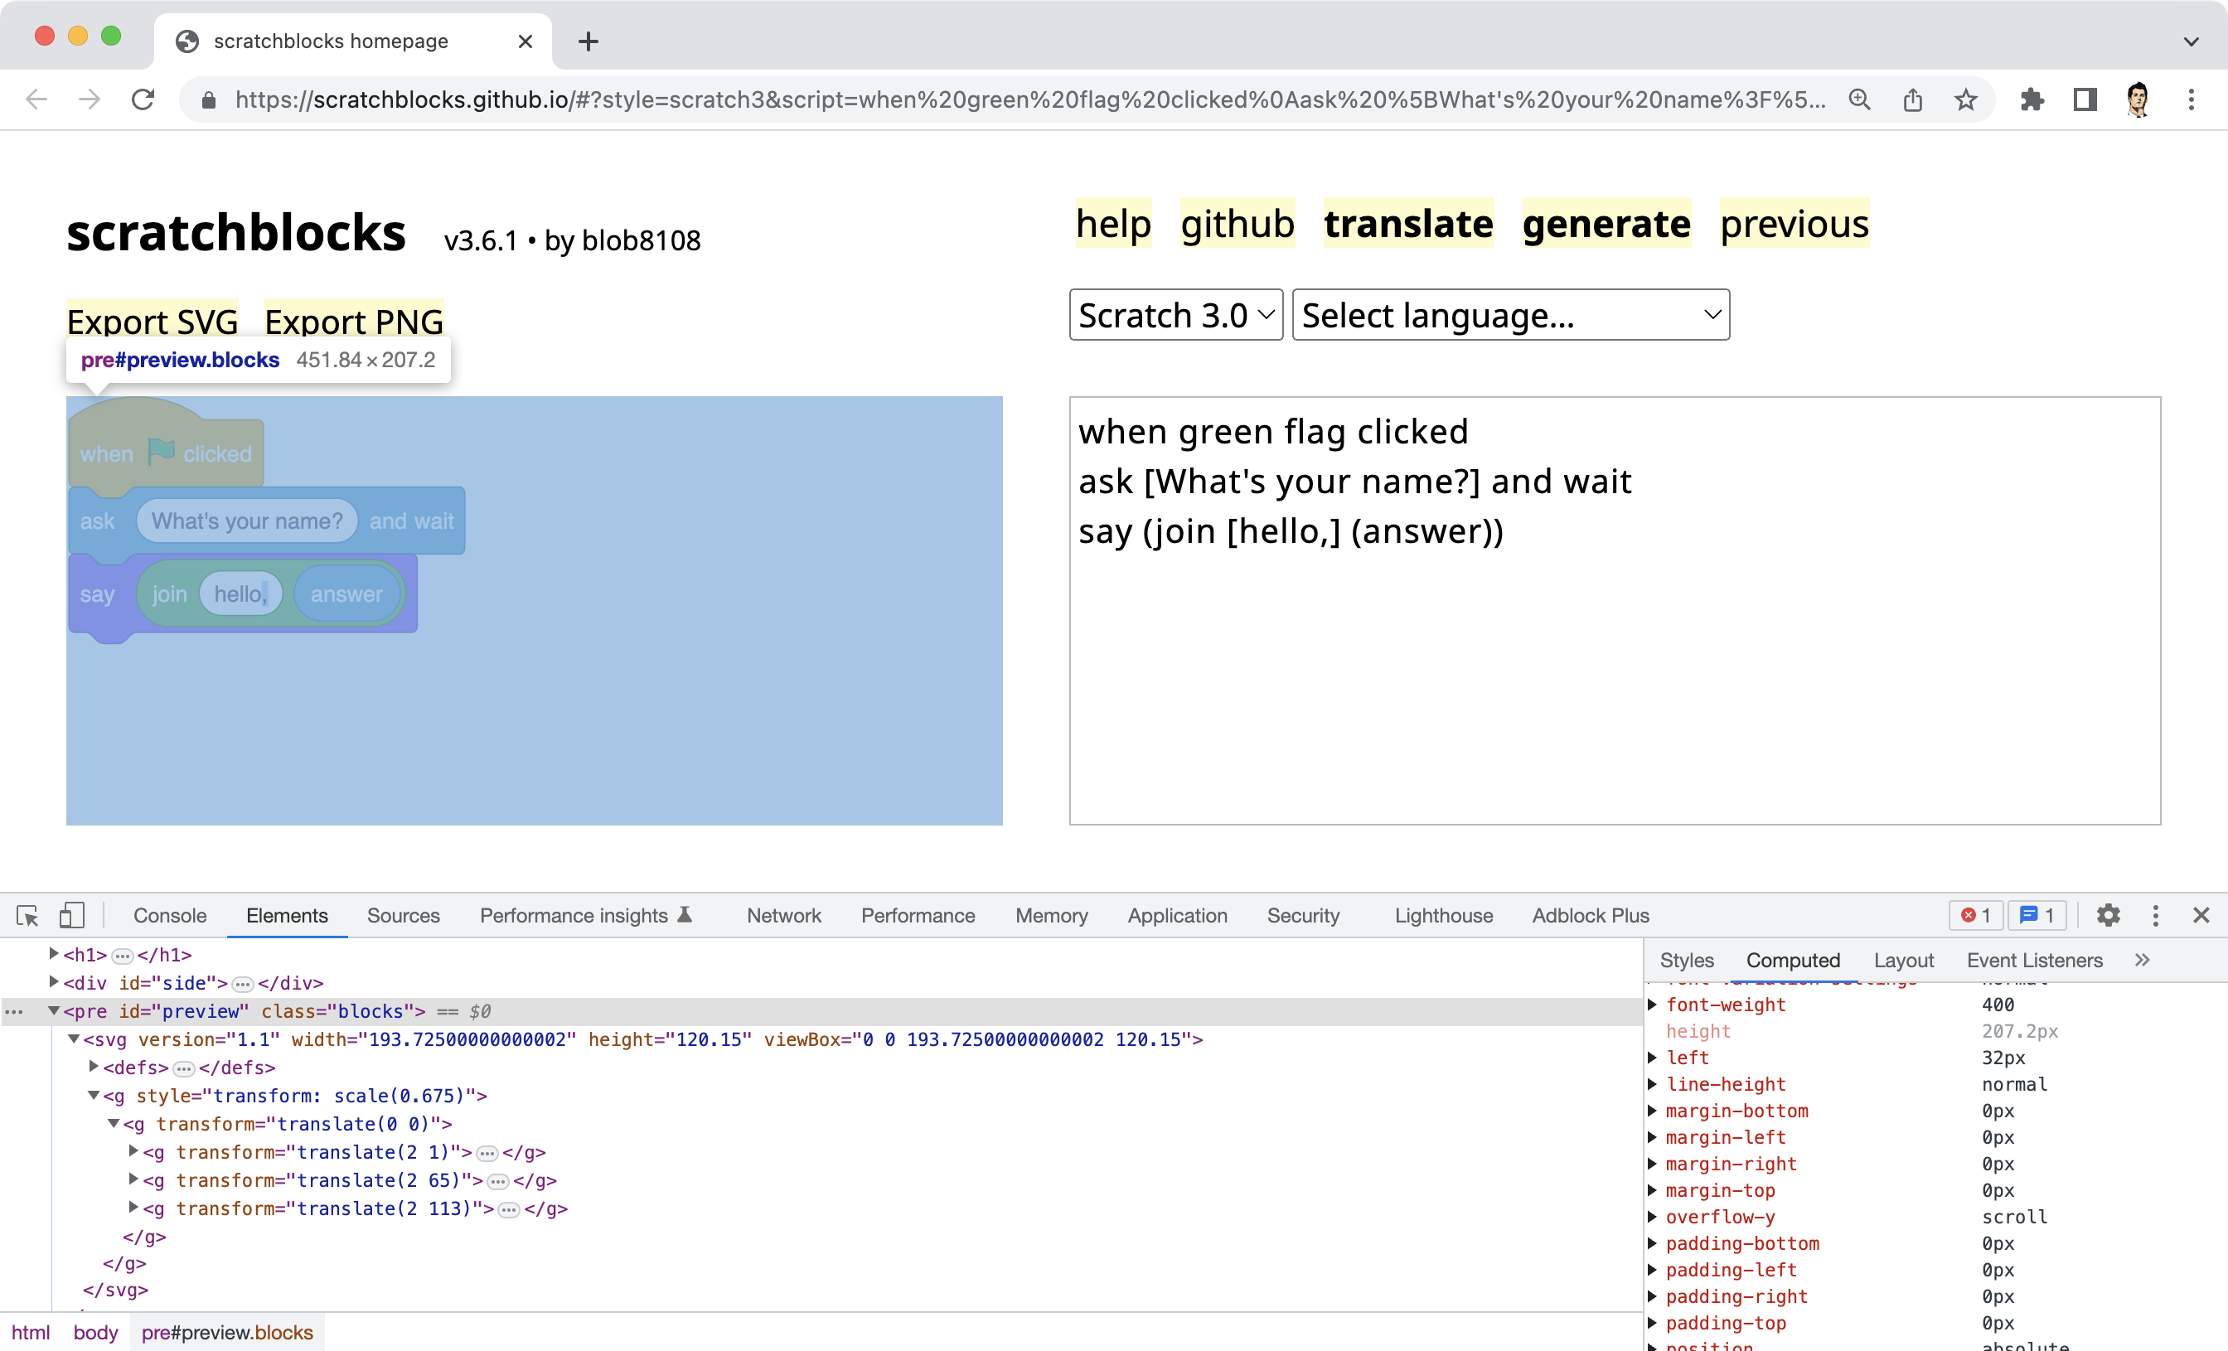Click the red error counter icon
Image resolution: width=2228 pixels, height=1351 pixels.
click(1975, 915)
